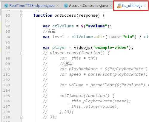This screenshot has height=122, width=149.
Task: Close the tts_offline.js tab
Action: click(x=145, y=6)
